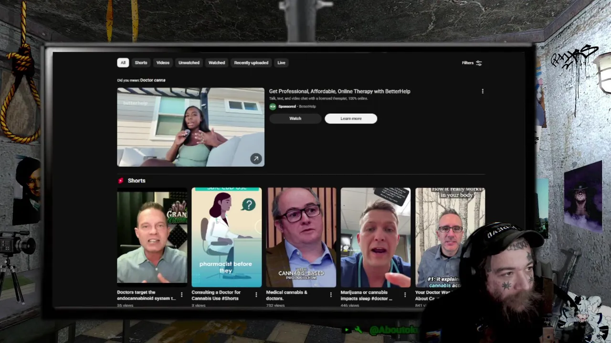Click the red Shorts logo icon

[x=121, y=181]
